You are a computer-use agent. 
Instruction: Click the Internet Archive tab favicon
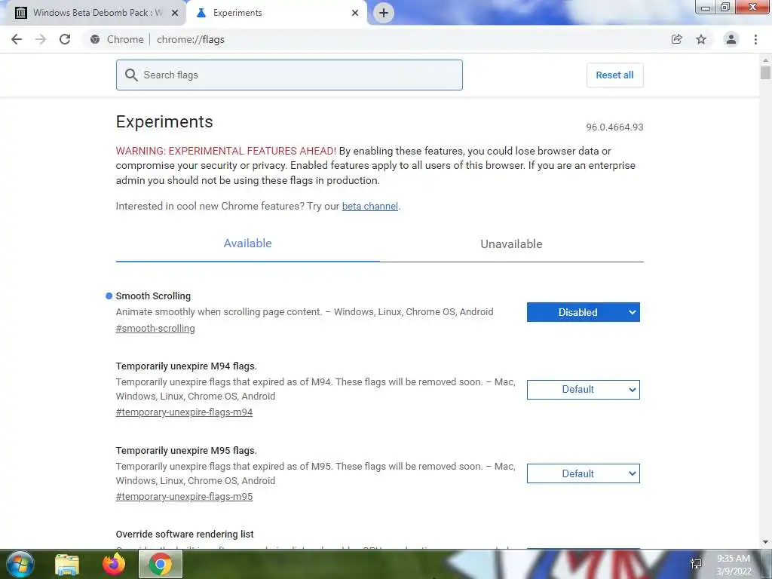point(20,13)
